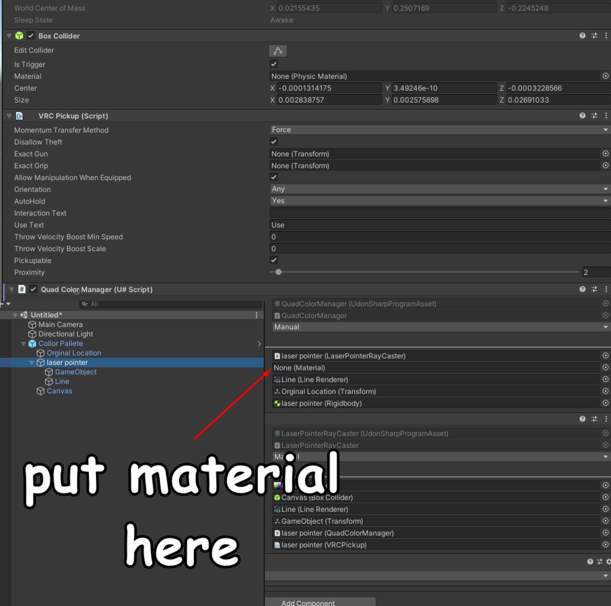Click the Edit Collider button
The width and height of the screenshot is (611, 606).
click(277, 50)
